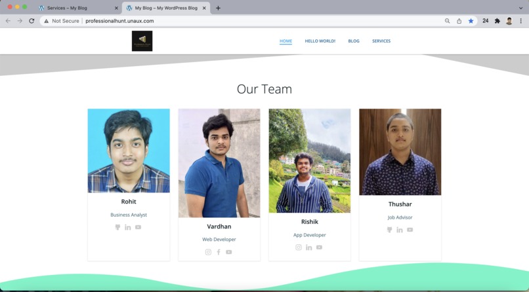The width and height of the screenshot is (529, 292).
Task: Open Rohit's GitHub icon
Action: [117, 227]
